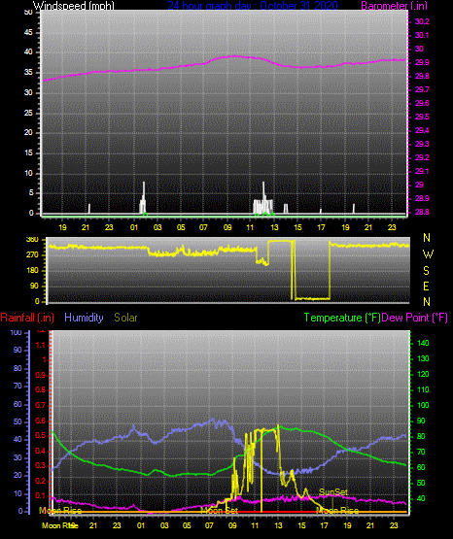This screenshot has width=453, height=539.
Task: Click the 09 hour label on temperature chart
Action: pos(232,525)
